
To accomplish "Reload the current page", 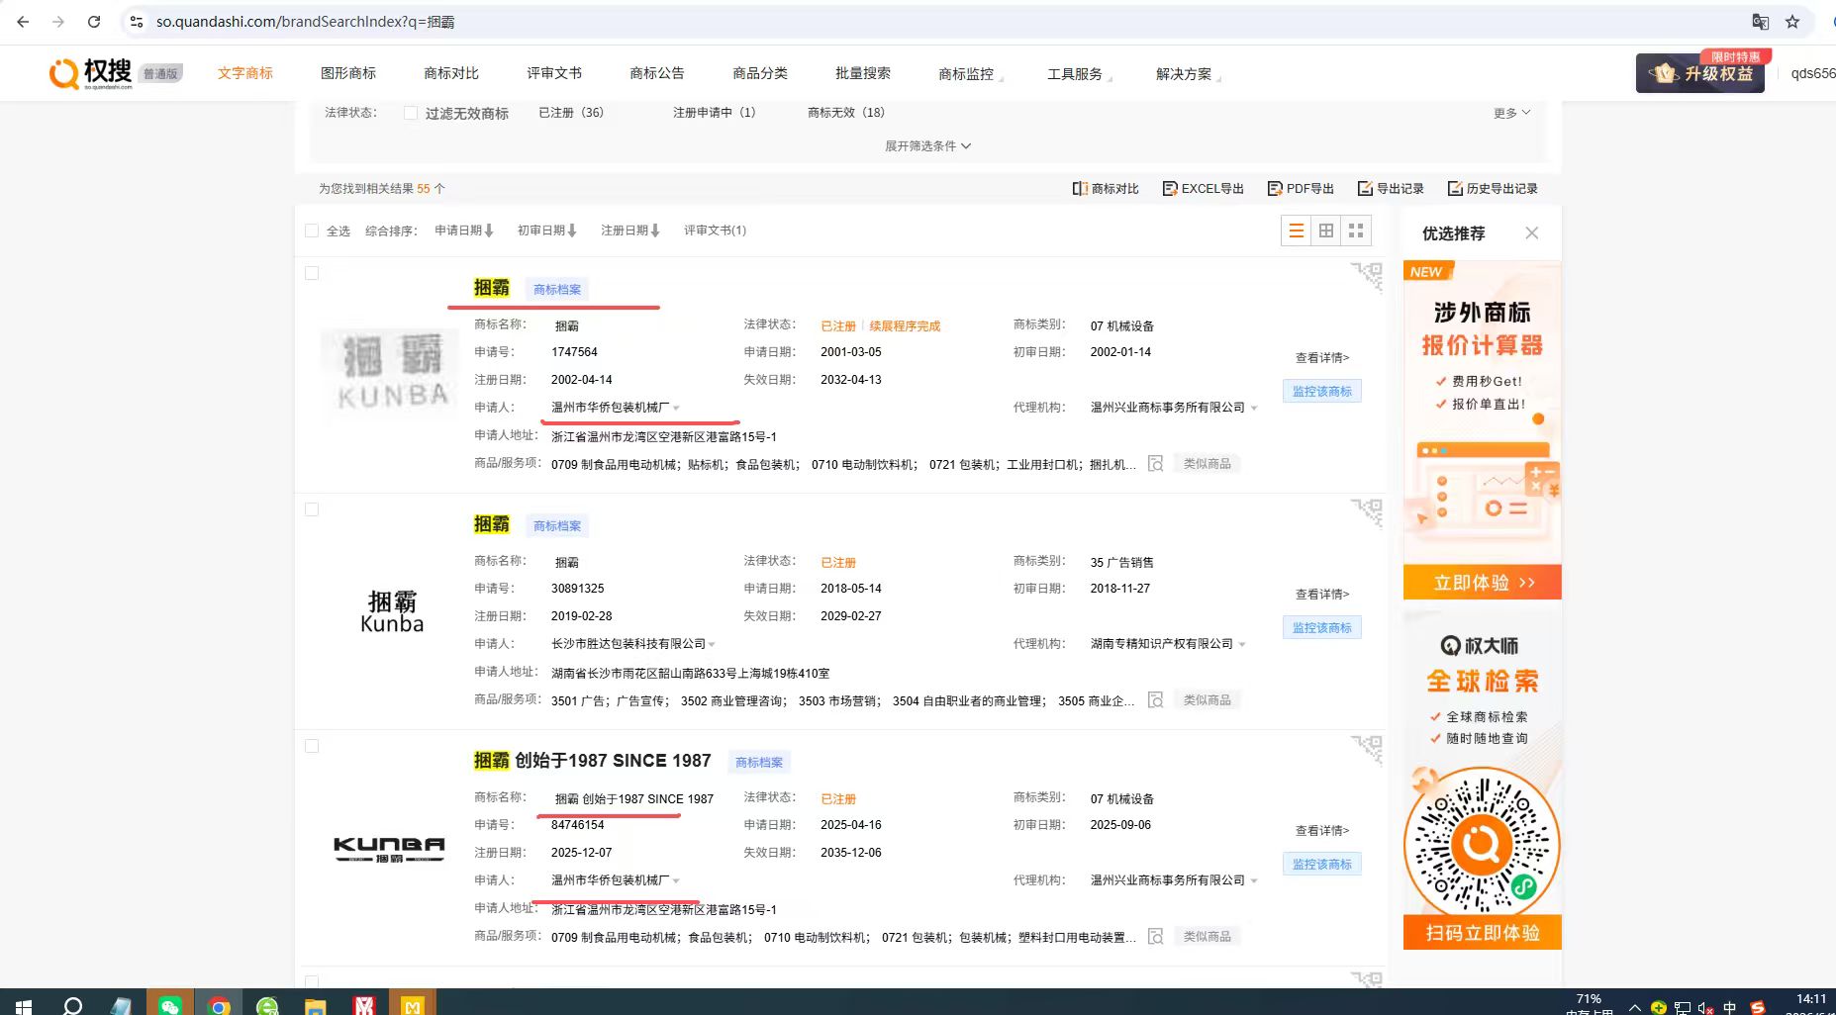I will tap(94, 21).
